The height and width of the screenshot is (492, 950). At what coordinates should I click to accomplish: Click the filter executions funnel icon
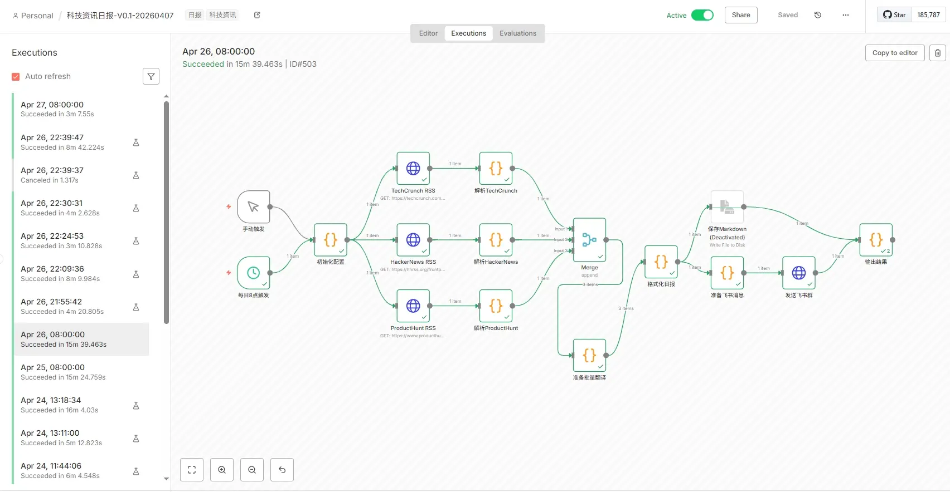click(151, 76)
